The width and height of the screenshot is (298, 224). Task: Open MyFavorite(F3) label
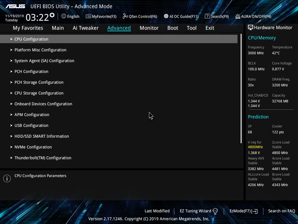pyautogui.click(x=104, y=17)
